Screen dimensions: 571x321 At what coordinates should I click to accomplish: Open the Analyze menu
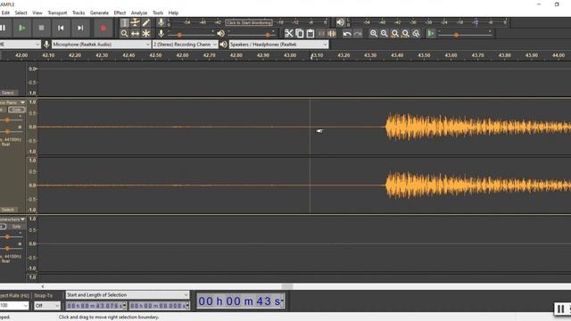[139, 12]
